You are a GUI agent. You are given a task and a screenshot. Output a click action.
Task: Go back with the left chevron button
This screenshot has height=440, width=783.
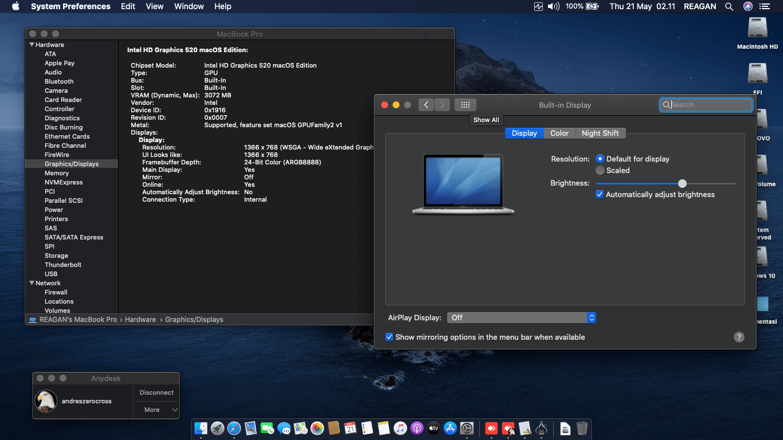(426, 105)
